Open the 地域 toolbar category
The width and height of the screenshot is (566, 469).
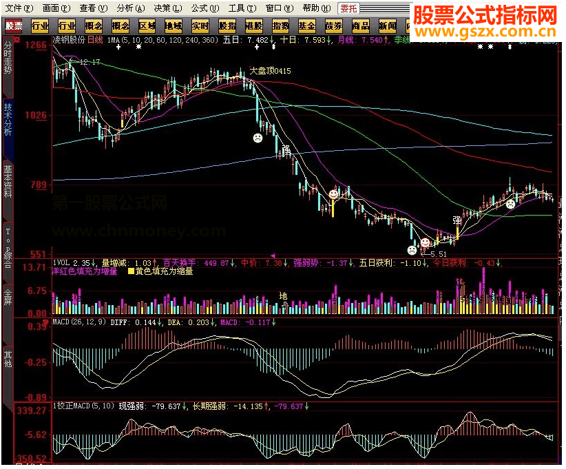pos(174,26)
